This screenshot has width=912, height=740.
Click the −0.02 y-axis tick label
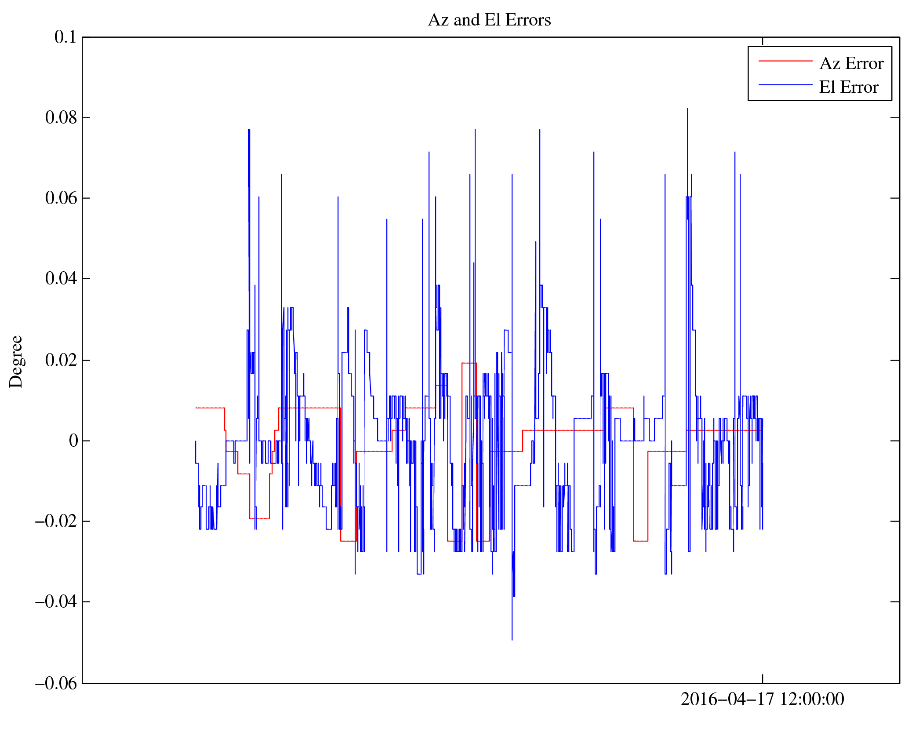[x=56, y=521]
